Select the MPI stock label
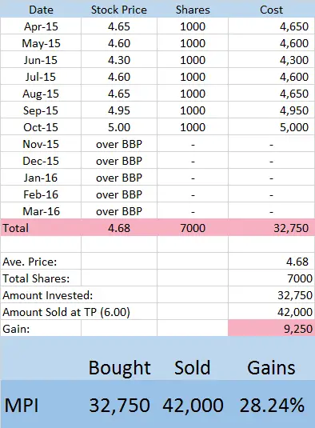 [x=22, y=406]
